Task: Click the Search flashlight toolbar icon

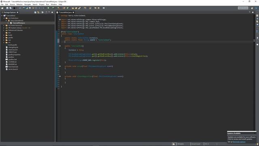Action: tap(79, 8)
